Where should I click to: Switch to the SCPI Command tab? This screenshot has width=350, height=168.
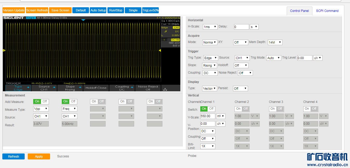pos(327,11)
